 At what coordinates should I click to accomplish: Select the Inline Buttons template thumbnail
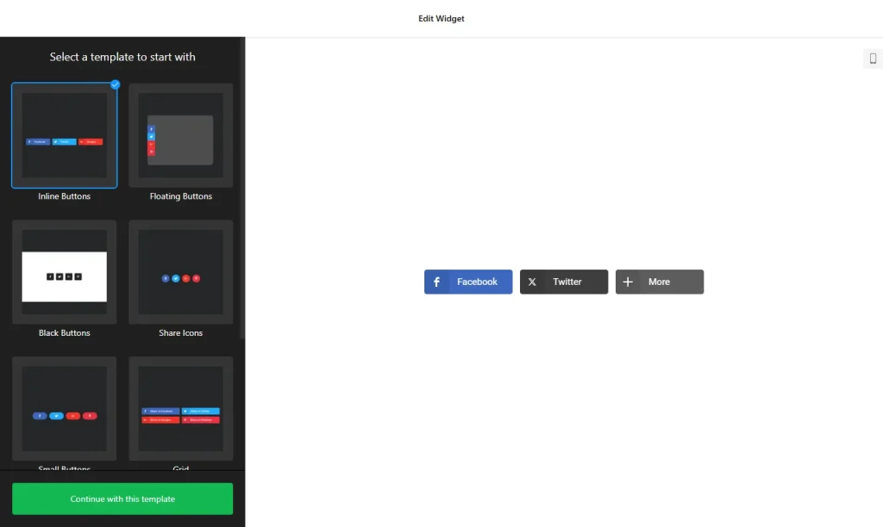tap(64, 135)
